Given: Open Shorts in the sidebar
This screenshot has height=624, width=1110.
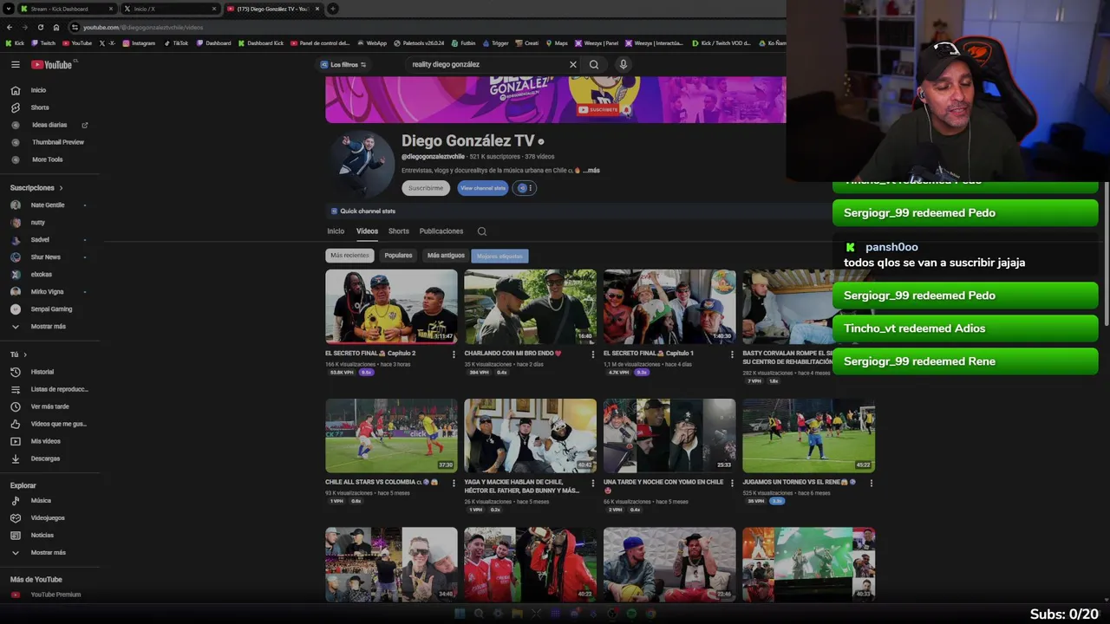Looking at the screenshot, I should coord(39,107).
